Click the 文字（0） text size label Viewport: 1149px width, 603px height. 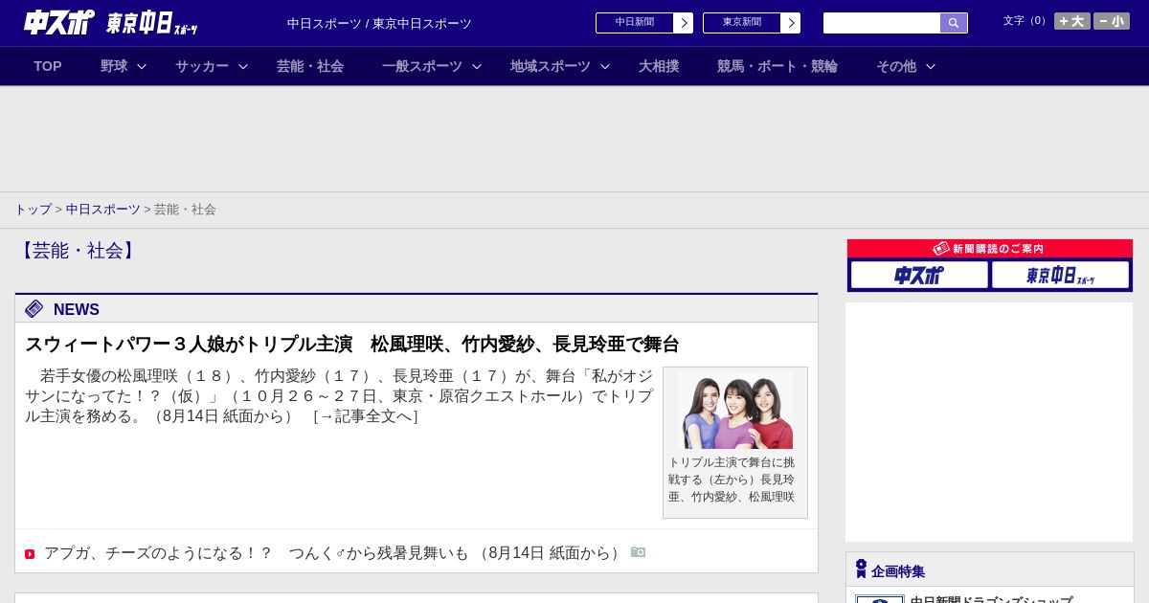click(1025, 21)
